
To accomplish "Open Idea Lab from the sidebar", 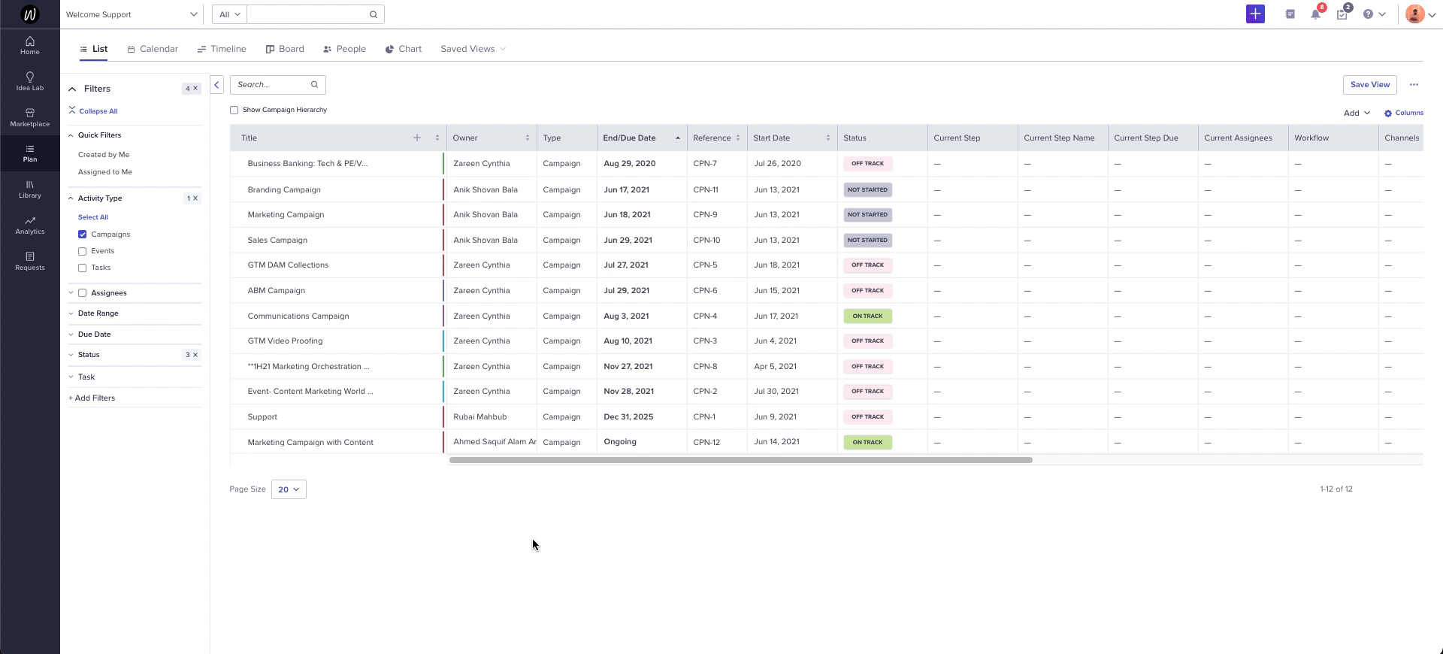I will click(30, 81).
